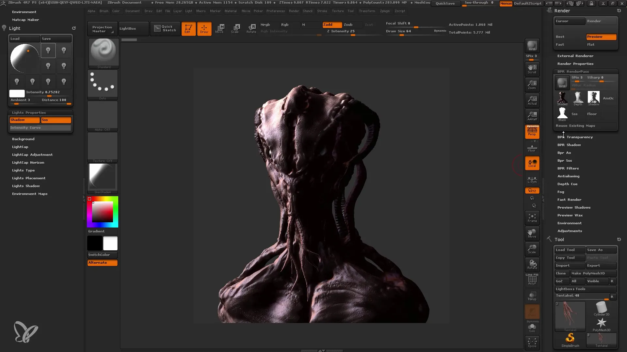
Task: Select the Scroll canvas tool
Action: pyautogui.click(x=532, y=69)
